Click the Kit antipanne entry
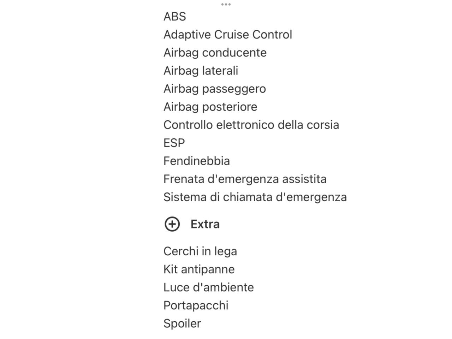452x339 pixels. coord(199,269)
